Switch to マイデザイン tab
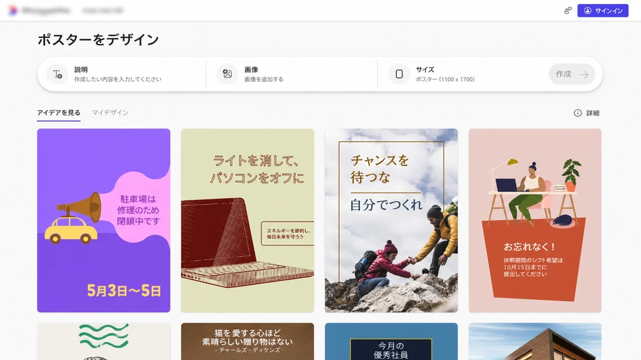 110,113
